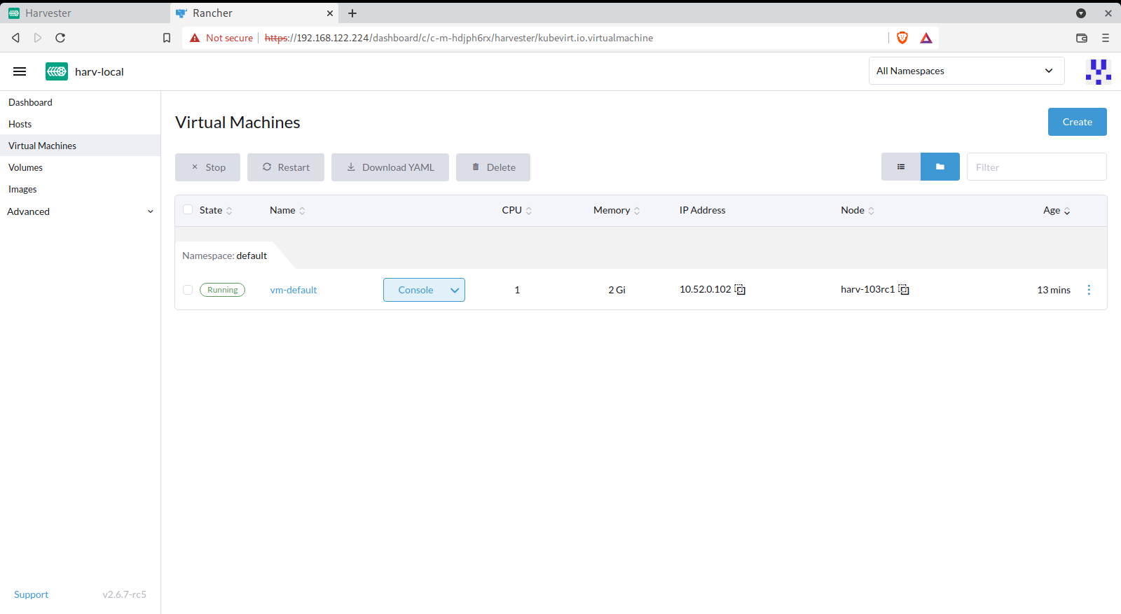Click the 13 mins age value
This screenshot has height=614, width=1121.
click(x=1054, y=290)
